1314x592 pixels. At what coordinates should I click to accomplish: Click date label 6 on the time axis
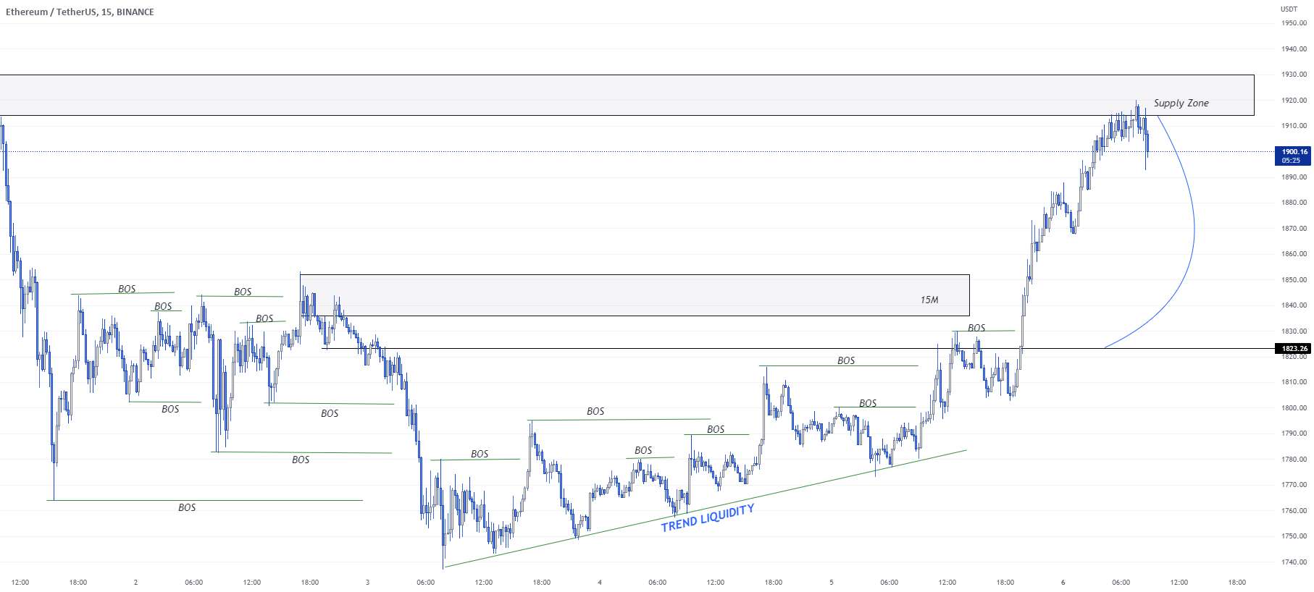tap(1063, 583)
